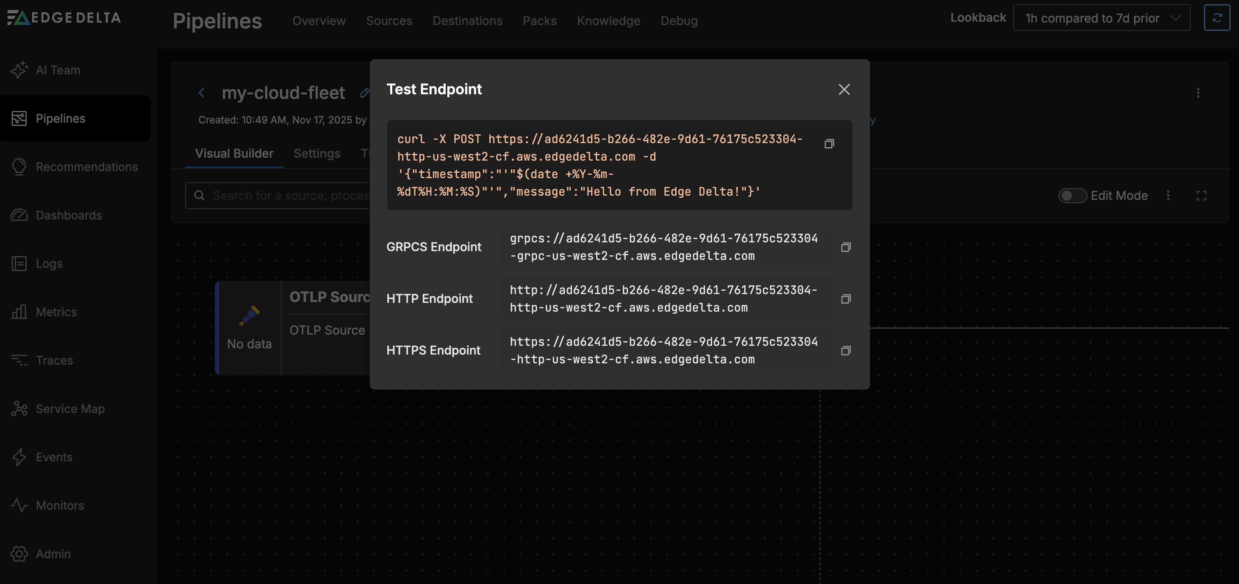Open the Dashboards sidebar link
The height and width of the screenshot is (584, 1239).
(68, 215)
